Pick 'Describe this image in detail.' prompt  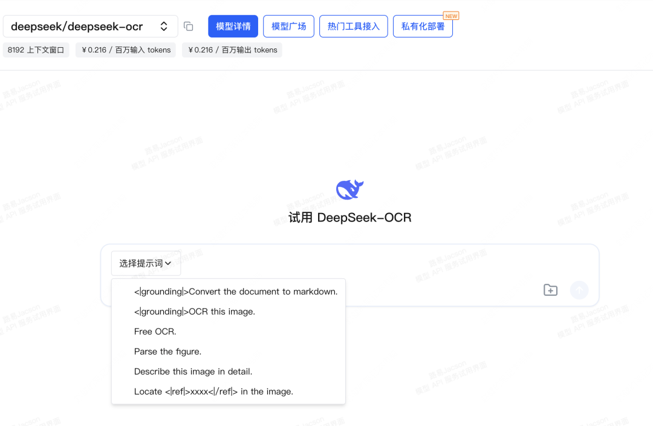point(229,372)
